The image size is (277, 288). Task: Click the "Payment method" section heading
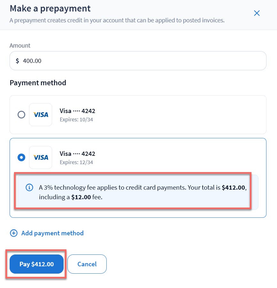(x=38, y=83)
